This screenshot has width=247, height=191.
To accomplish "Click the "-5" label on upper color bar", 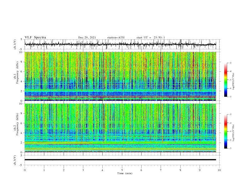I will point(230,80).
